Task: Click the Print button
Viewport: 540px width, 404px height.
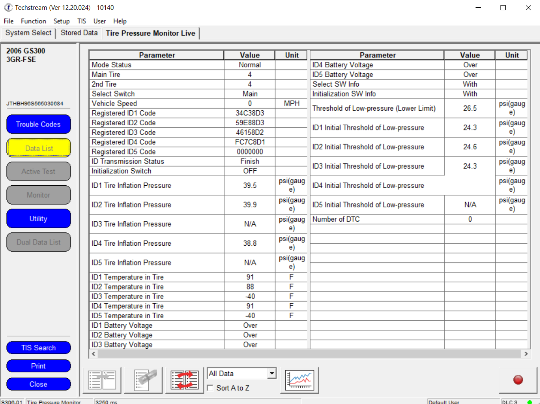Action: [x=38, y=366]
